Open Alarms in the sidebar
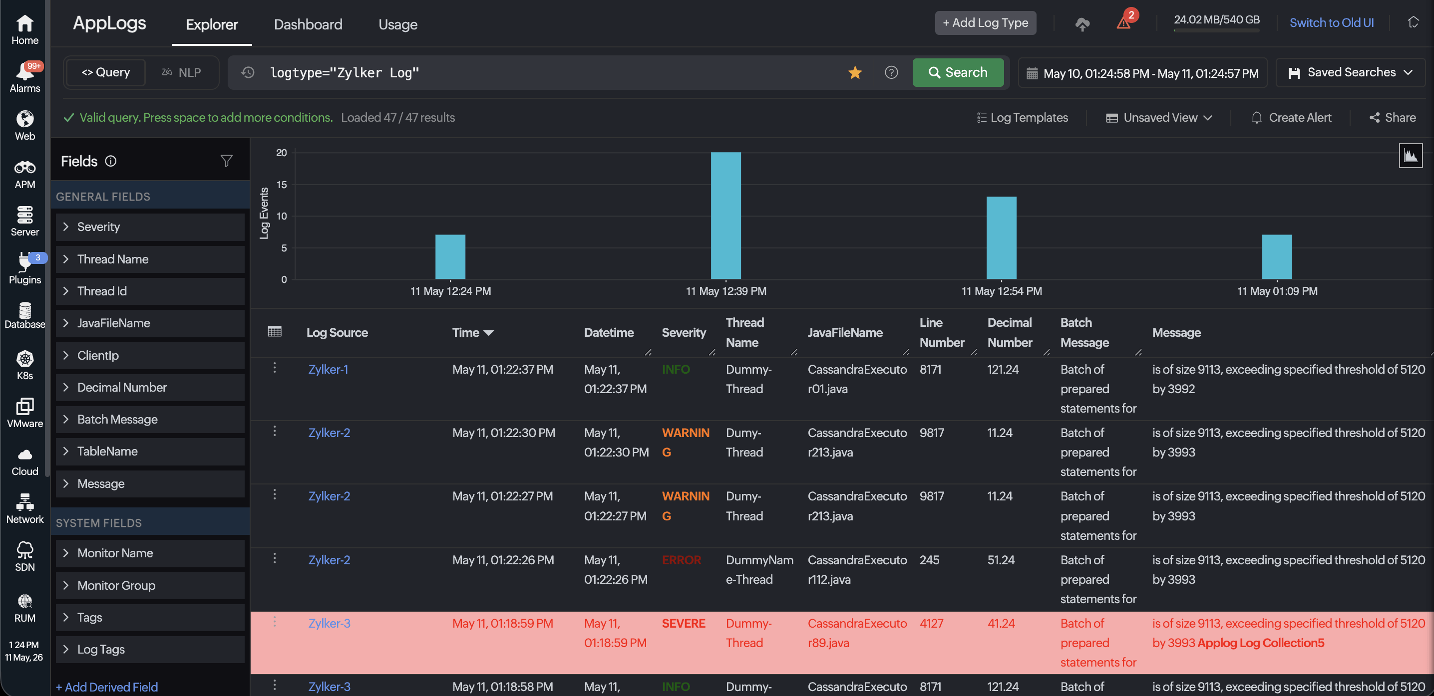This screenshot has height=696, width=1434. [24, 77]
